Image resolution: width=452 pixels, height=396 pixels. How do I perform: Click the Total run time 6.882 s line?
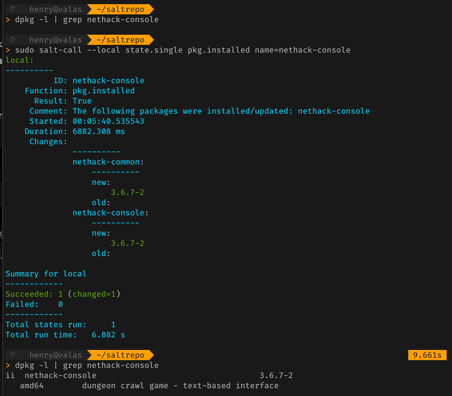[x=65, y=335]
